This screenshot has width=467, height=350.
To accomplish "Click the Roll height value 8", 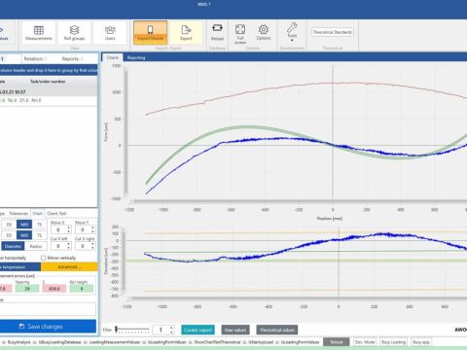I will (x=82, y=289).
